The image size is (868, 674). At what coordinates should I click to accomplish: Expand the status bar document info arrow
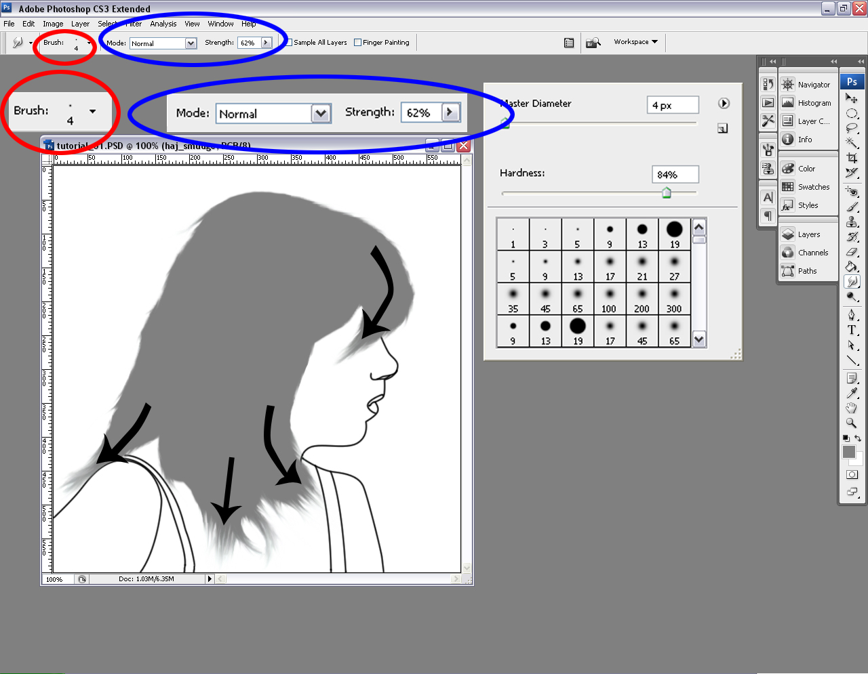(x=210, y=579)
